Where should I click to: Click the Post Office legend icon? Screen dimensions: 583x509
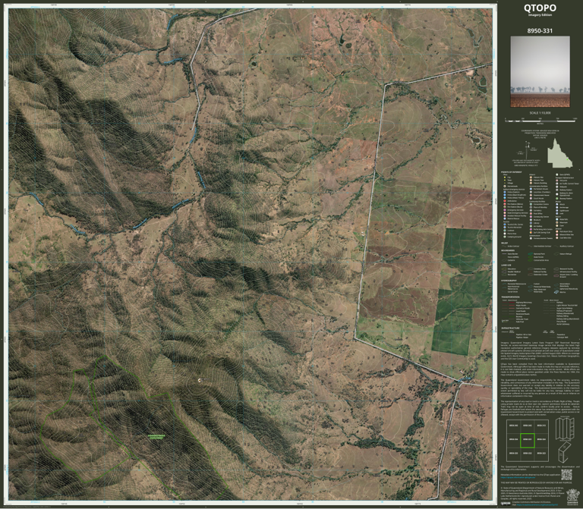point(531,214)
